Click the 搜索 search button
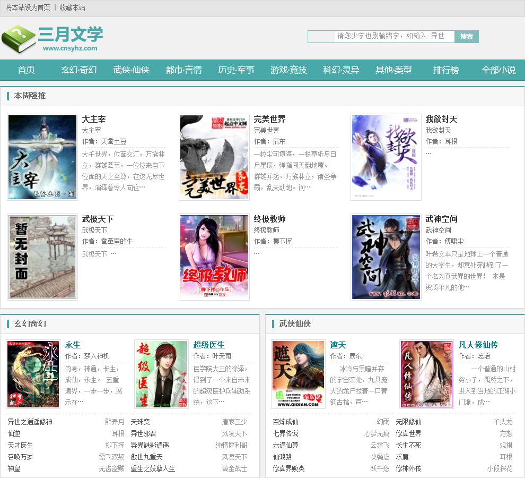 pos(467,37)
